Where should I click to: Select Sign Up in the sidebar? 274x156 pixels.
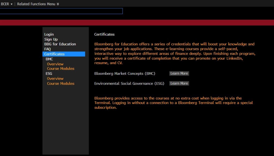click(51, 39)
